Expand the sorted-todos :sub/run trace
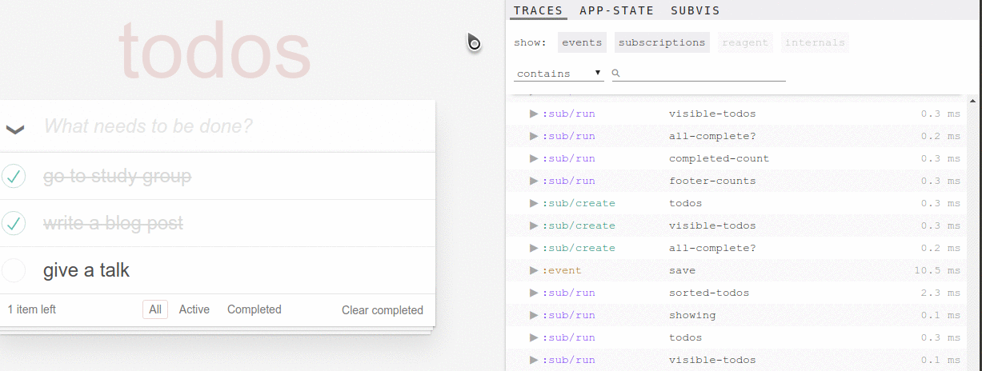Screen dimensions: 982x371 534,293
